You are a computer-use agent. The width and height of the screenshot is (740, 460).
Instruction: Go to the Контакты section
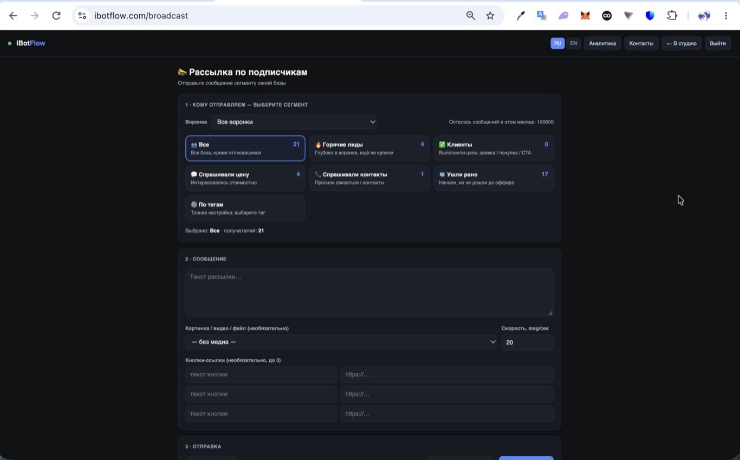pyautogui.click(x=641, y=43)
